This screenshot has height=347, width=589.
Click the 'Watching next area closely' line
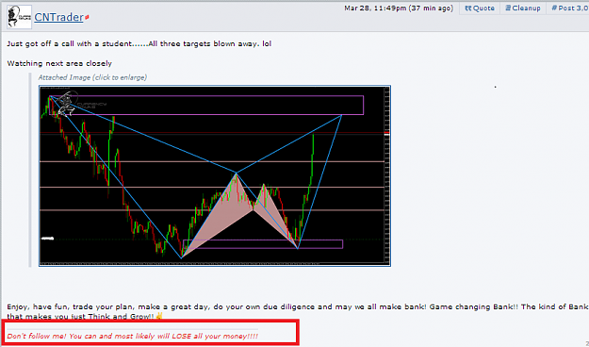pos(59,63)
